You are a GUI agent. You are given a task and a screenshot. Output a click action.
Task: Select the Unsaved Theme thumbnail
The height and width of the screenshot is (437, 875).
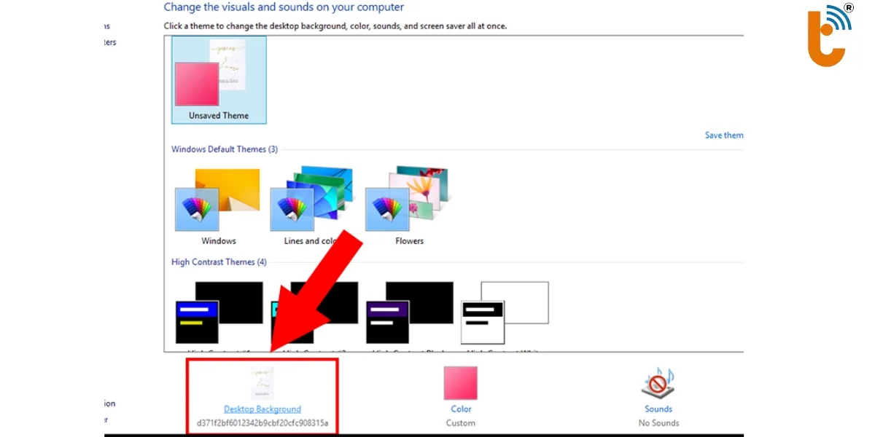click(x=218, y=79)
